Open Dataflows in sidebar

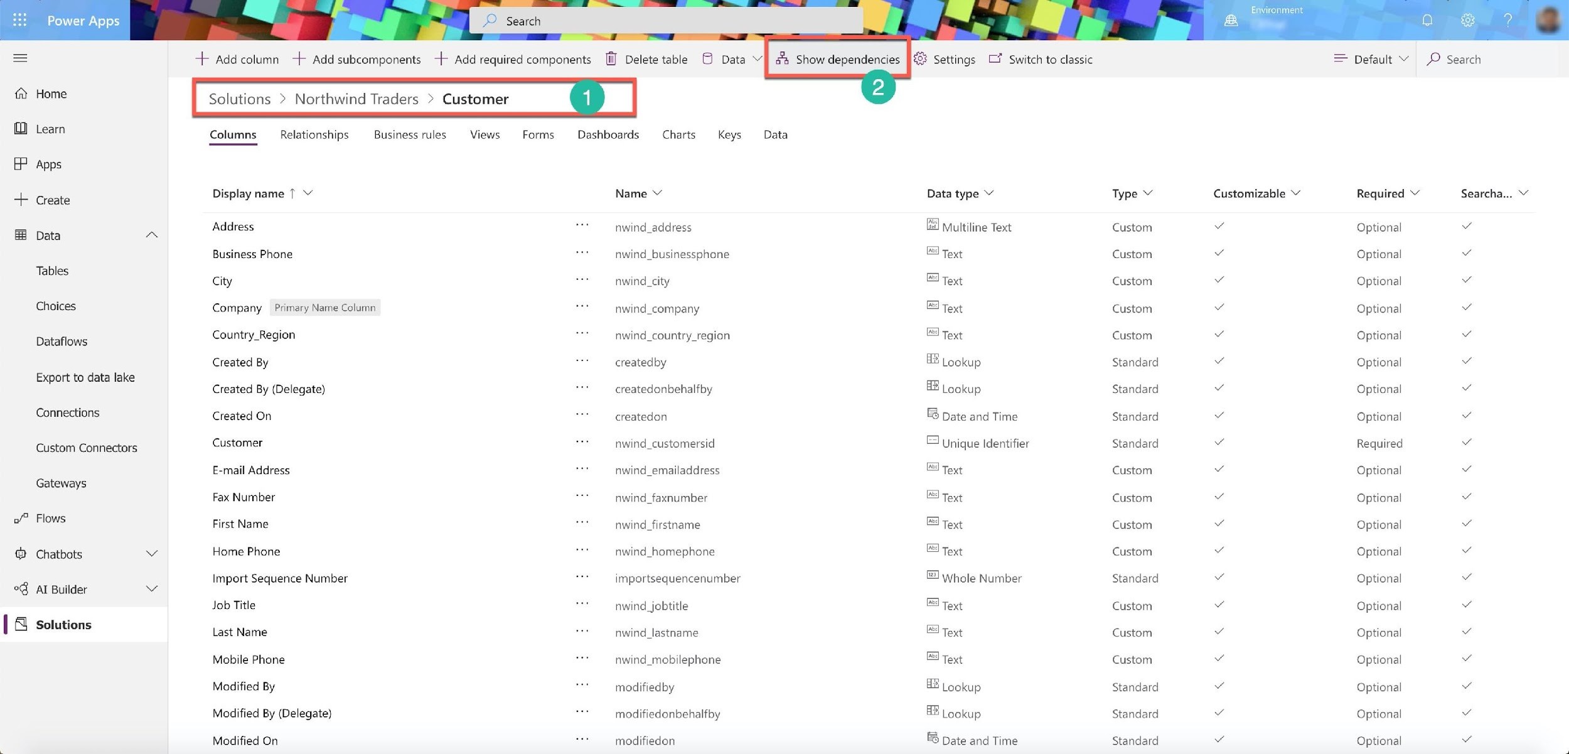pos(62,342)
